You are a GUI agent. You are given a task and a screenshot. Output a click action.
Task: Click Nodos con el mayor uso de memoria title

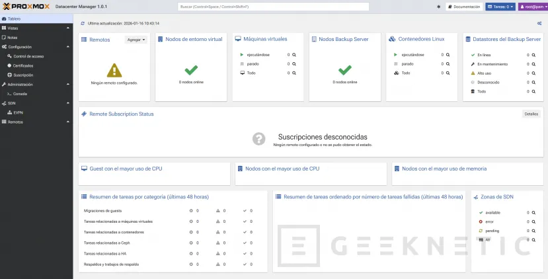[444, 169]
